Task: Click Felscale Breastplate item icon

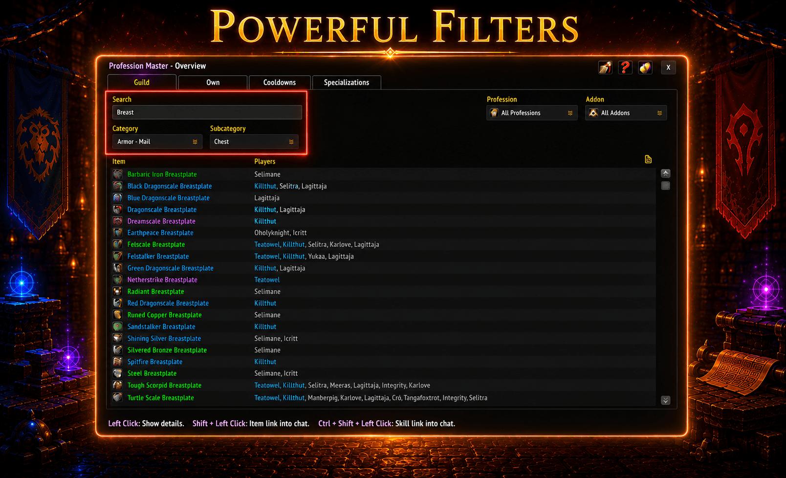Action: click(118, 244)
